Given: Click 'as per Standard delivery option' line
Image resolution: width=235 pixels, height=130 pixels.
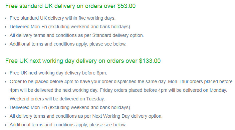Looking at the screenshot, I should coord(77,35).
